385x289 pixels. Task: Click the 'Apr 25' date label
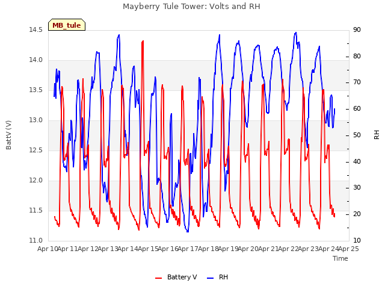tap(349, 249)
